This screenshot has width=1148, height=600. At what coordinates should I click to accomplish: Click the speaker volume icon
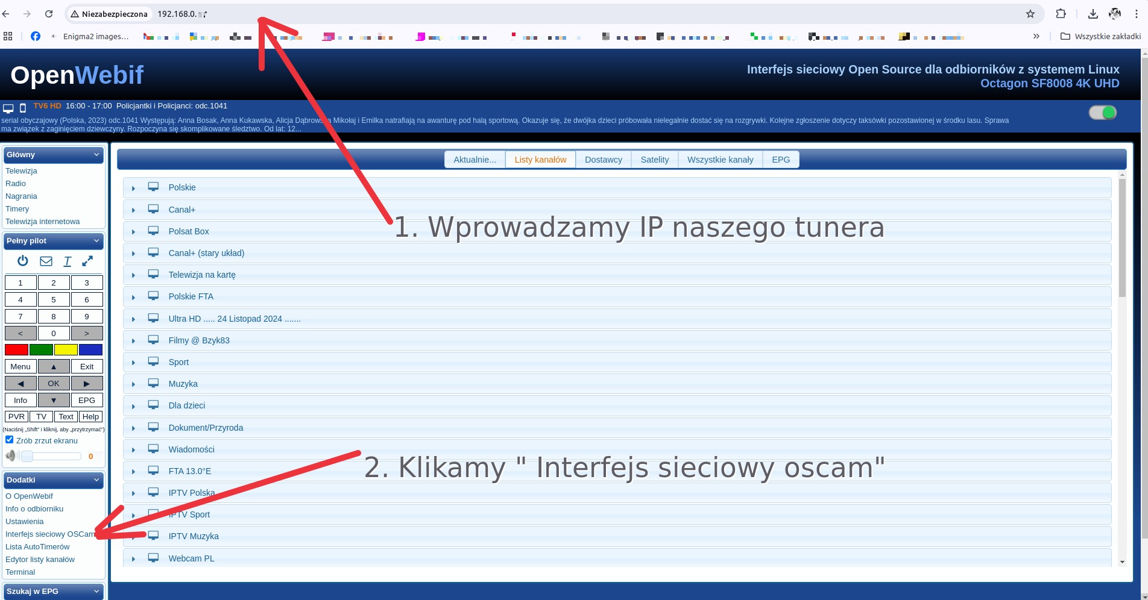[11, 456]
